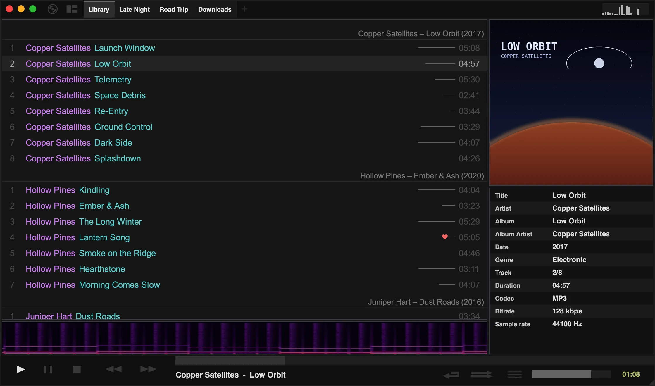This screenshot has width=655, height=386.
Task: Select the Morning Comes Slow track
Action: coord(245,285)
